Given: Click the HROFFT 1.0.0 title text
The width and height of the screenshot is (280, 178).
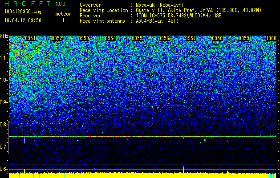Looking at the screenshot, I should tap(35, 4).
